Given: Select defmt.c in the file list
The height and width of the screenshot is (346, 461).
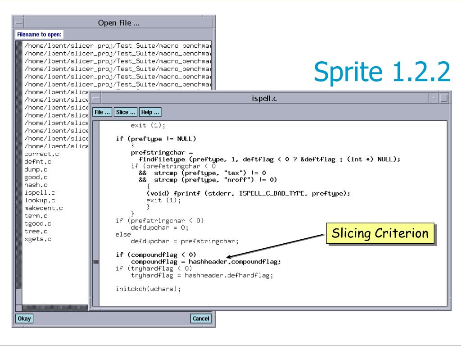Looking at the screenshot, I should pos(38,162).
